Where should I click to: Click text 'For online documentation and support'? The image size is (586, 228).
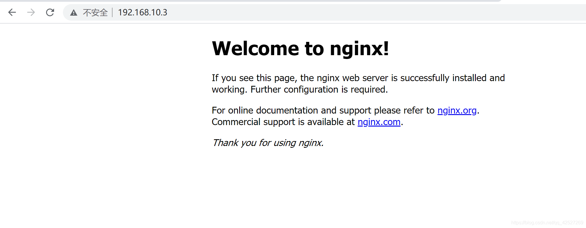click(292, 110)
